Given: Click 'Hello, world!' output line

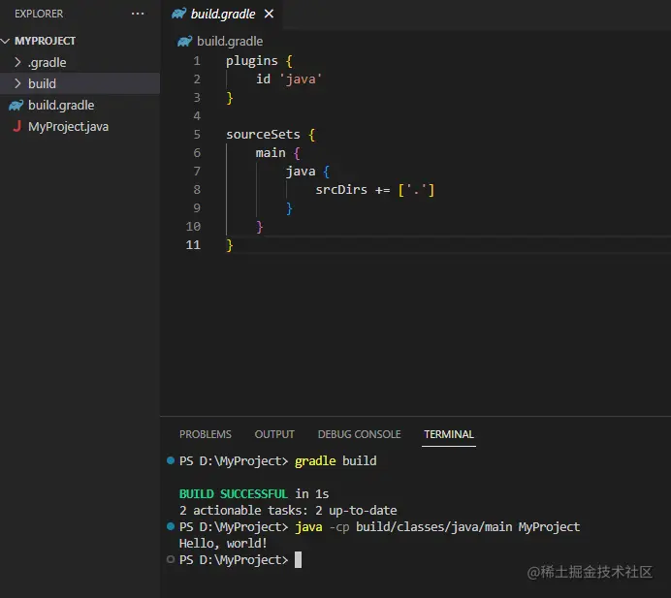Looking at the screenshot, I should click(x=223, y=544).
